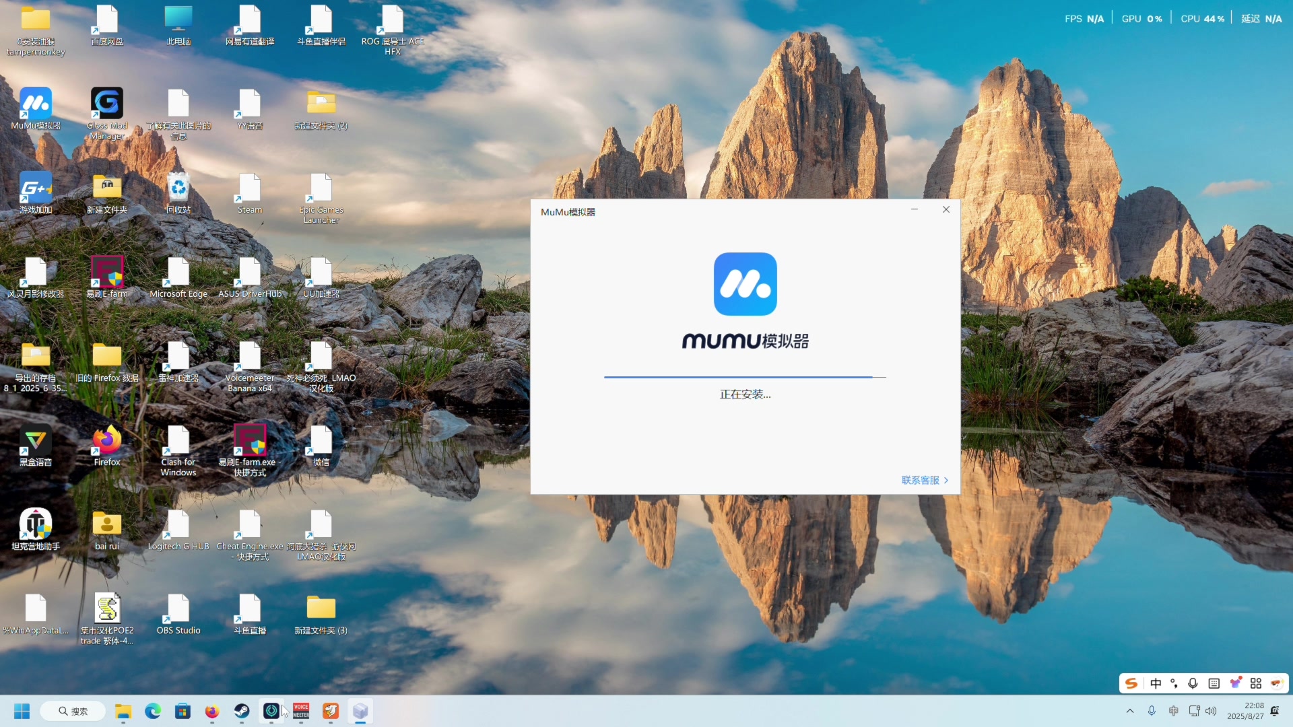Select the ASUS DriverHub shortcut

250,277
